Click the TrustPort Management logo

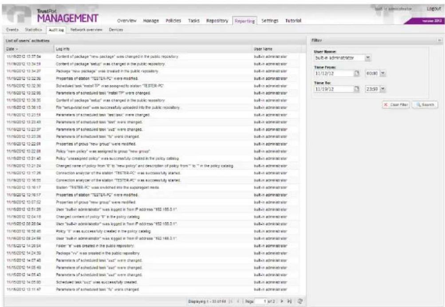point(67,16)
